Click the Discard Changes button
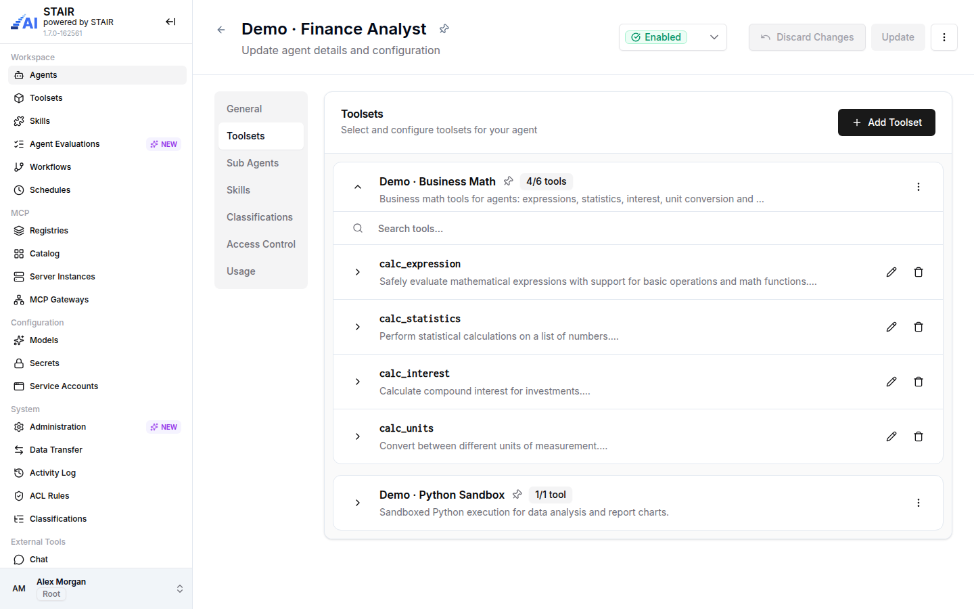The image size is (974, 609). click(x=807, y=37)
